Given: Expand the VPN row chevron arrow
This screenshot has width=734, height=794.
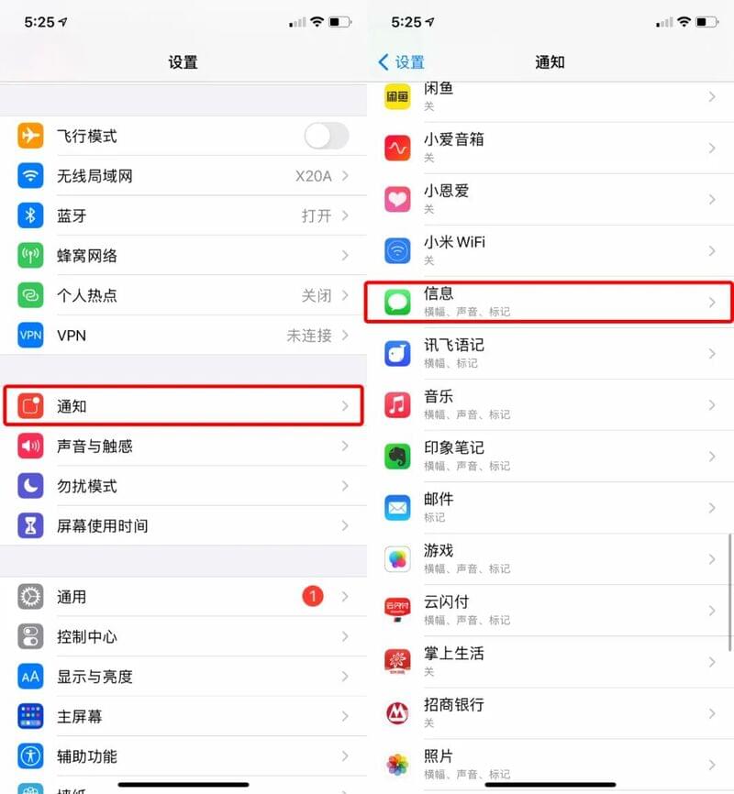Looking at the screenshot, I should (x=345, y=336).
